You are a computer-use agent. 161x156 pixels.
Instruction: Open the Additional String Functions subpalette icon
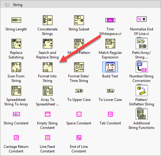(x=142, y=114)
